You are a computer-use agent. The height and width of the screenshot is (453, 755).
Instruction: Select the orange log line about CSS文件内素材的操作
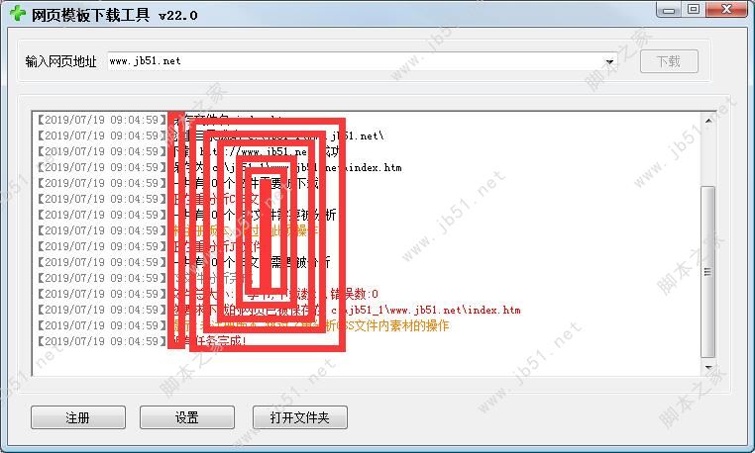click(243, 325)
